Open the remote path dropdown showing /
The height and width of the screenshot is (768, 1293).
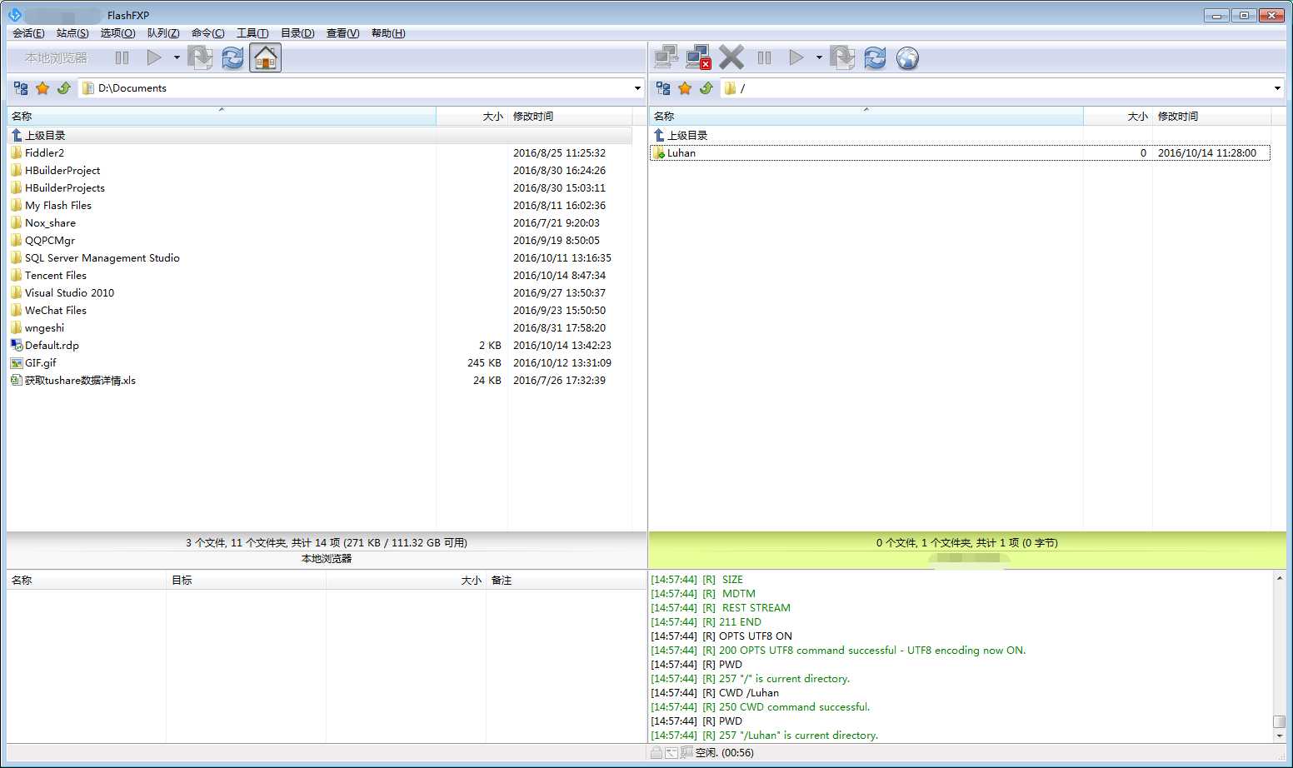pyautogui.click(x=1277, y=88)
